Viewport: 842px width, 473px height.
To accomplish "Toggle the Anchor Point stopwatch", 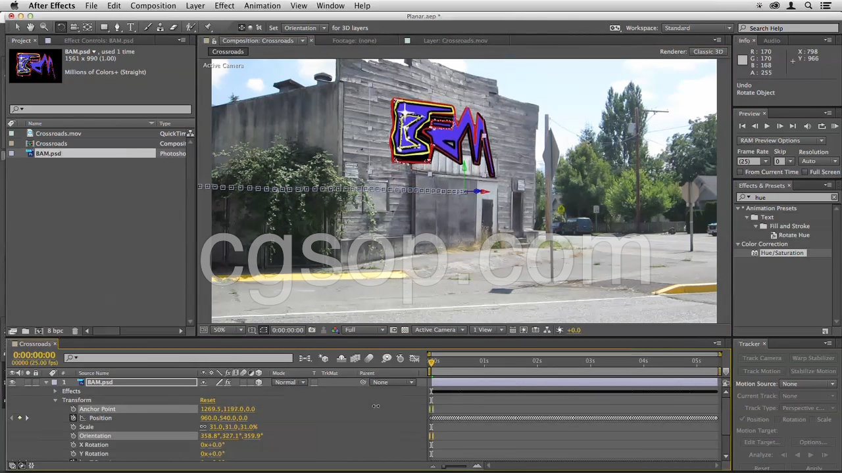I will 74,409.
